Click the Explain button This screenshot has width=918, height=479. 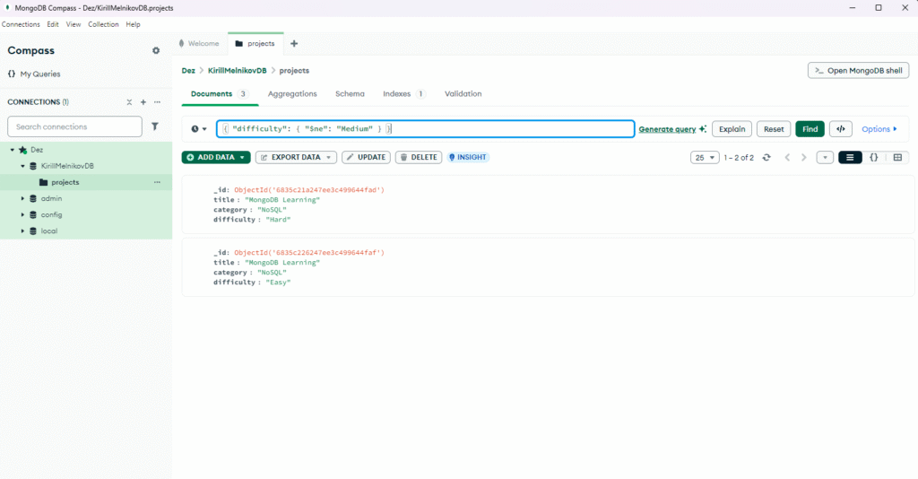(x=732, y=129)
